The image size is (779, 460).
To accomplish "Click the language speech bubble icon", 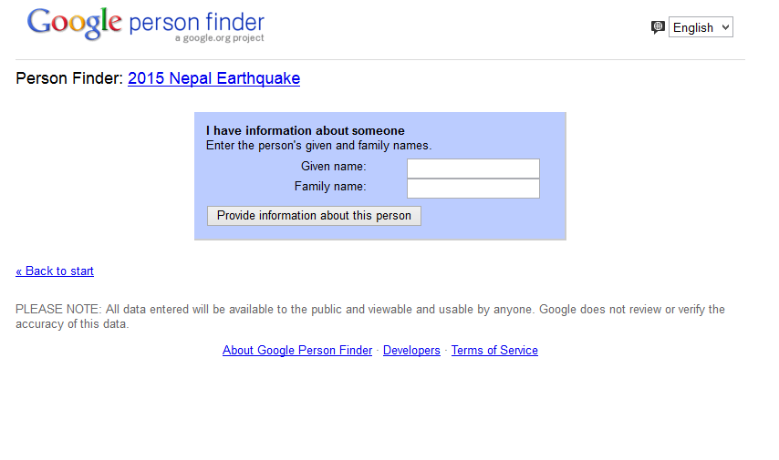I will point(658,27).
